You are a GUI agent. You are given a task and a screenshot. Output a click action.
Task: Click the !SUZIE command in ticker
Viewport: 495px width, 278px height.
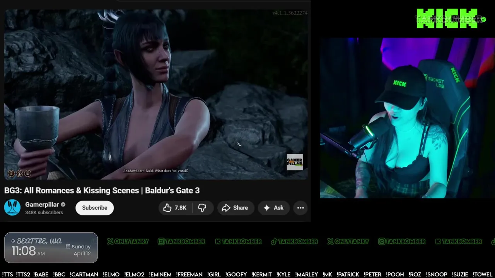pos(460,275)
